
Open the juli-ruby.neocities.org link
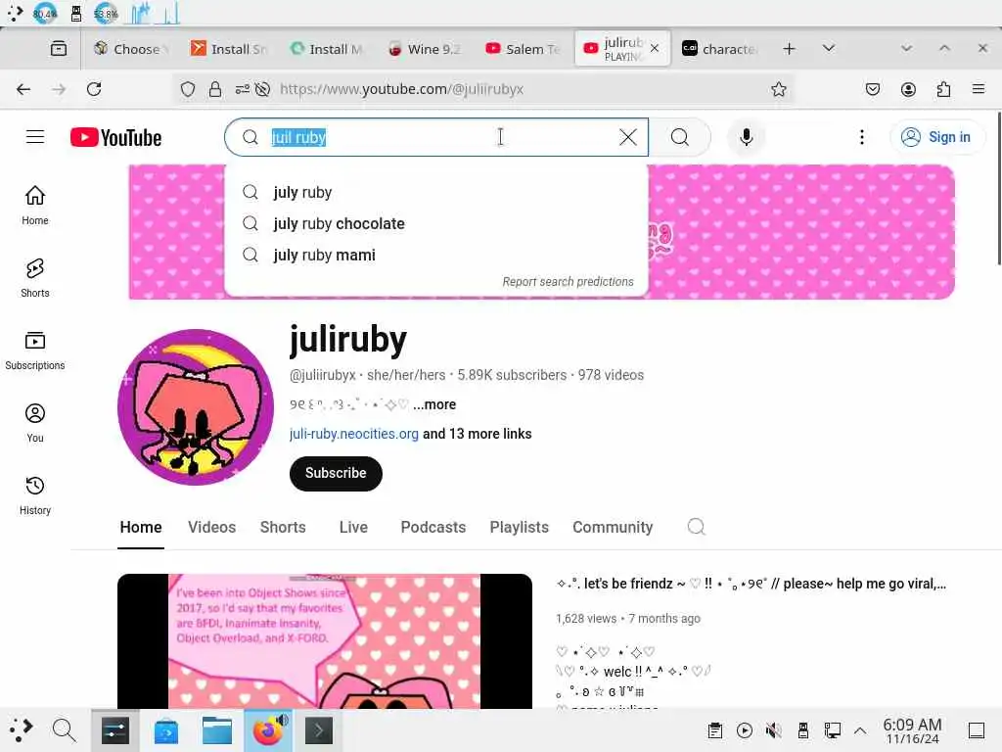click(x=353, y=434)
